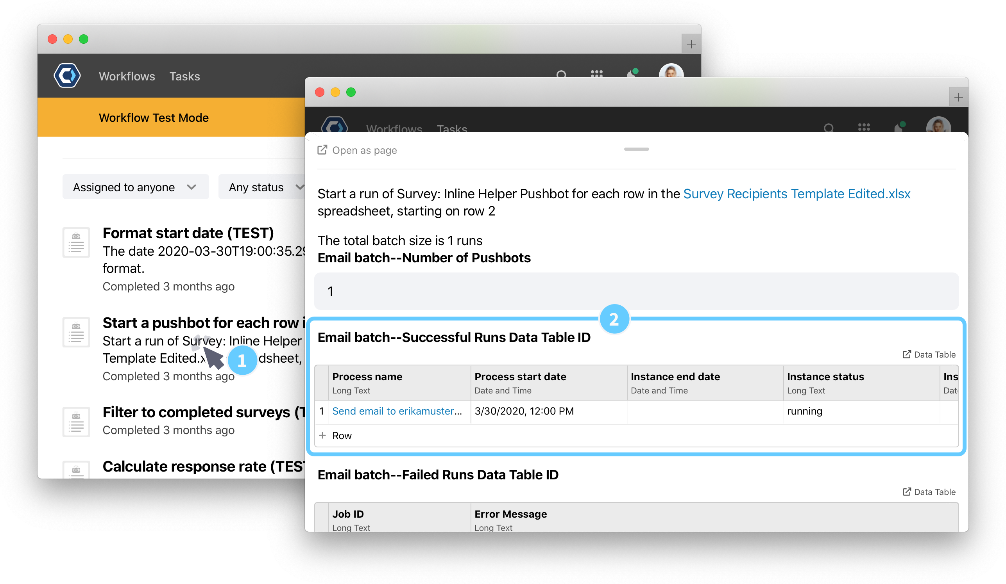Open notifications icon in front window
Viewport: 1006px width, 584px height.
coord(900,126)
